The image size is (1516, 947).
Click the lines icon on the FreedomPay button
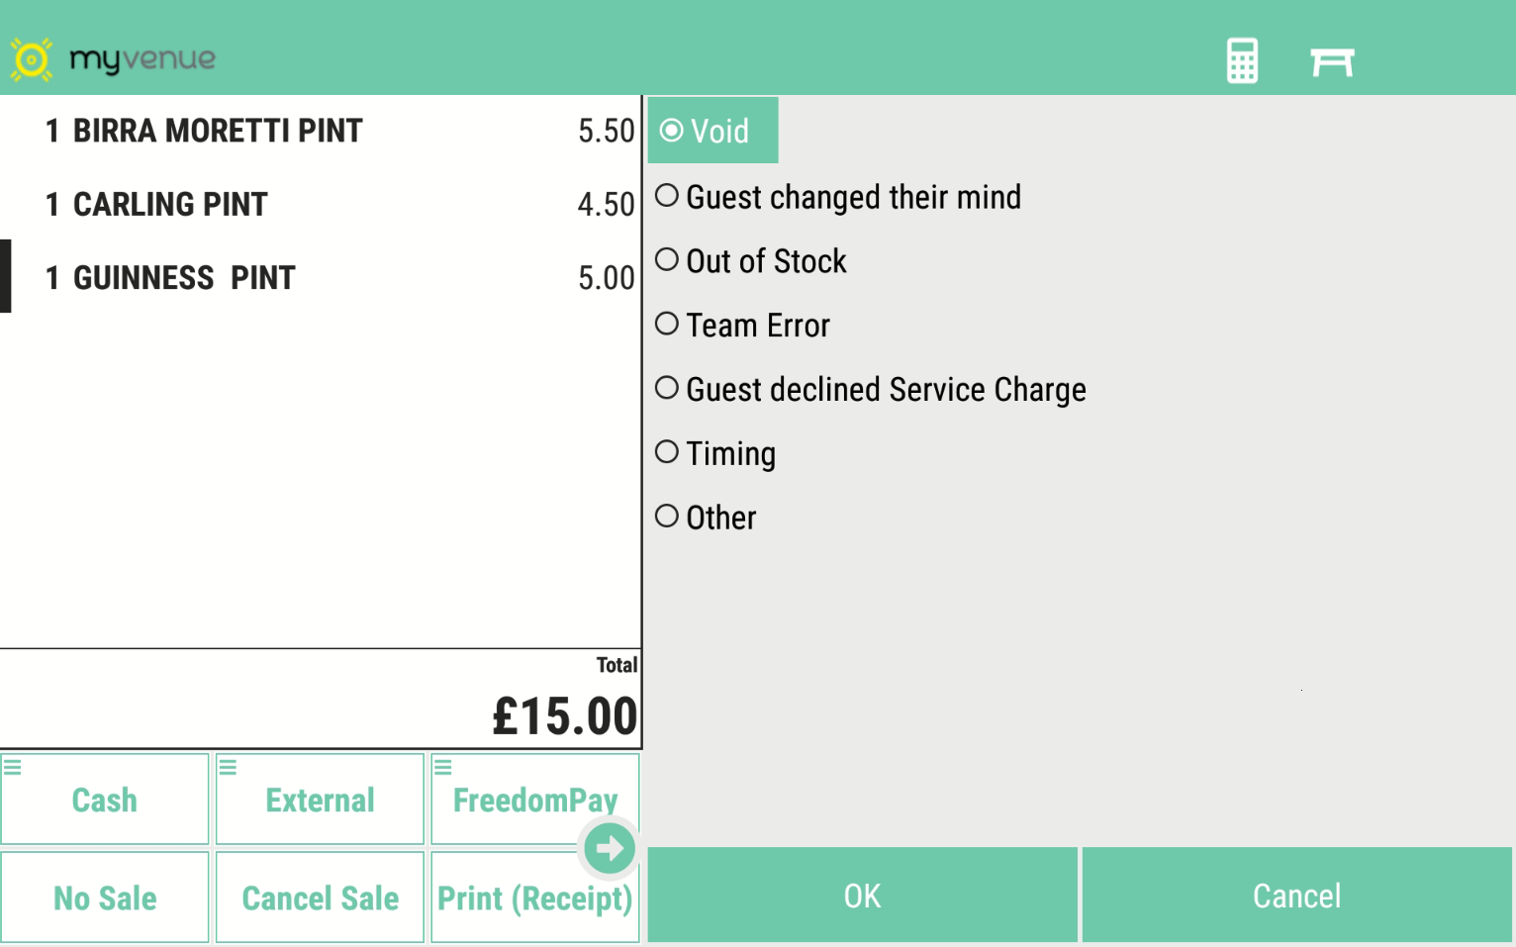click(442, 767)
